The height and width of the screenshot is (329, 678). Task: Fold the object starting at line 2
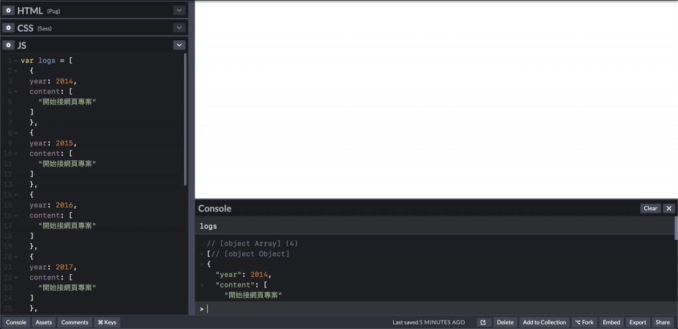click(x=16, y=71)
